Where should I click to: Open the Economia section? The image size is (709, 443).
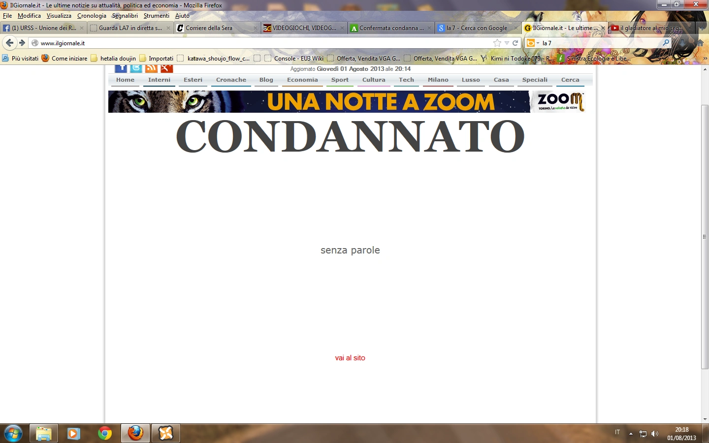(x=302, y=80)
